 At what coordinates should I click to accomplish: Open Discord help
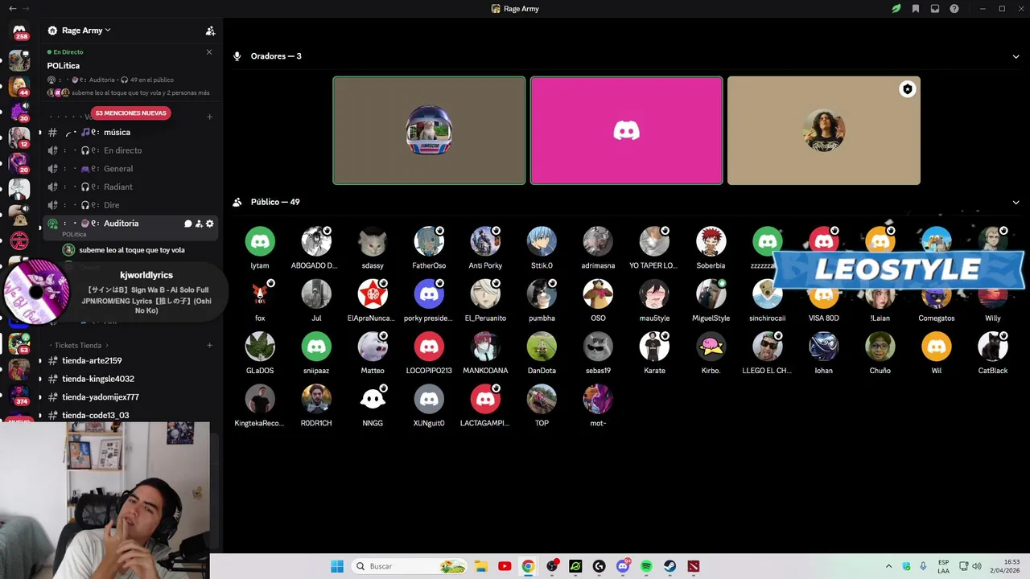pos(954,9)
